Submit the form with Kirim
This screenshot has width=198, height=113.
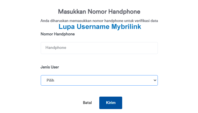[x=111, y=103]
